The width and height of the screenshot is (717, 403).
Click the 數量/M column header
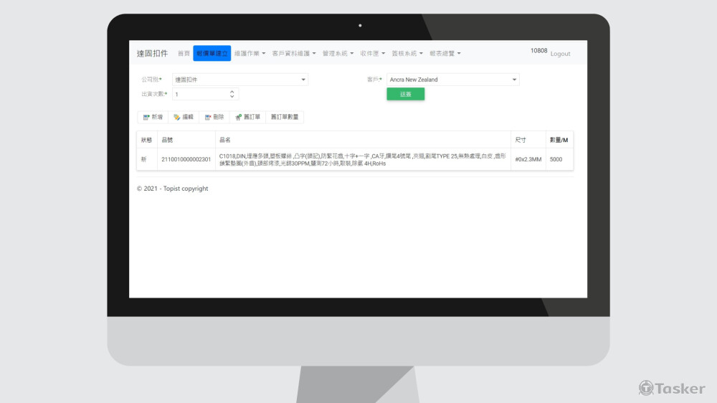[x=559, y=140]
